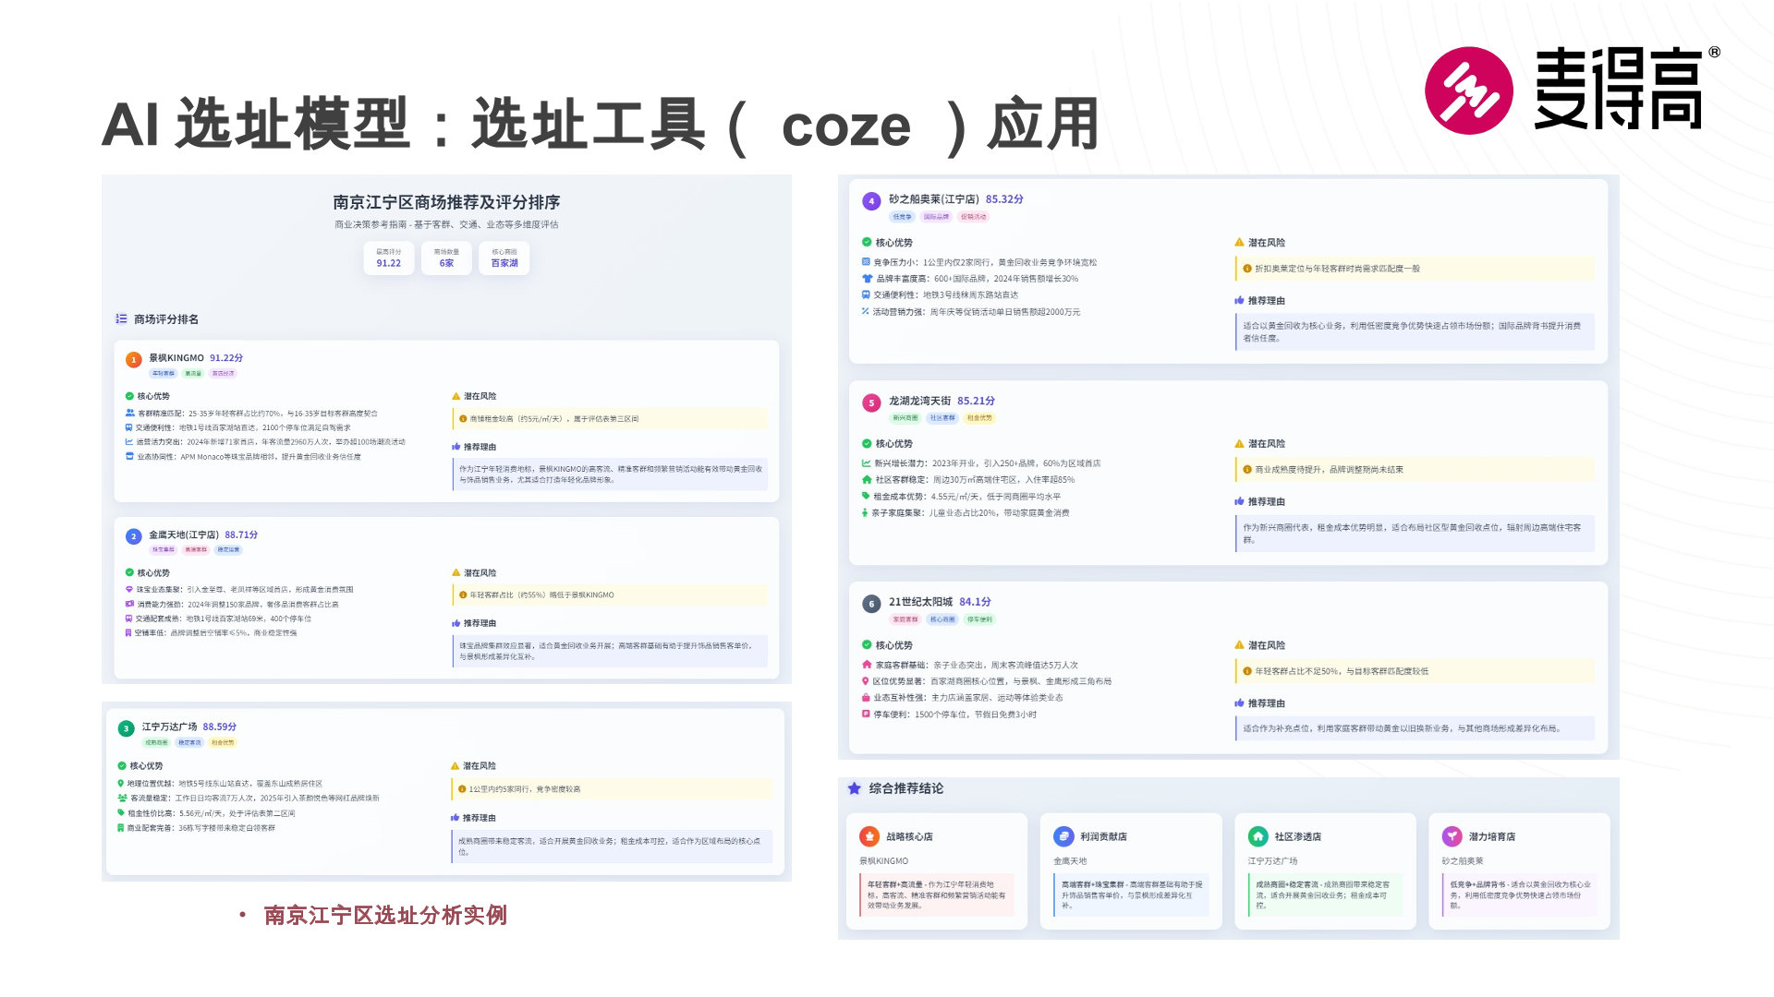Image resolution: width=1774 pixels, height=997 pixels.
Task: Open the 核心商圈 百家湖 stat card
Action: tap(504, 258)
